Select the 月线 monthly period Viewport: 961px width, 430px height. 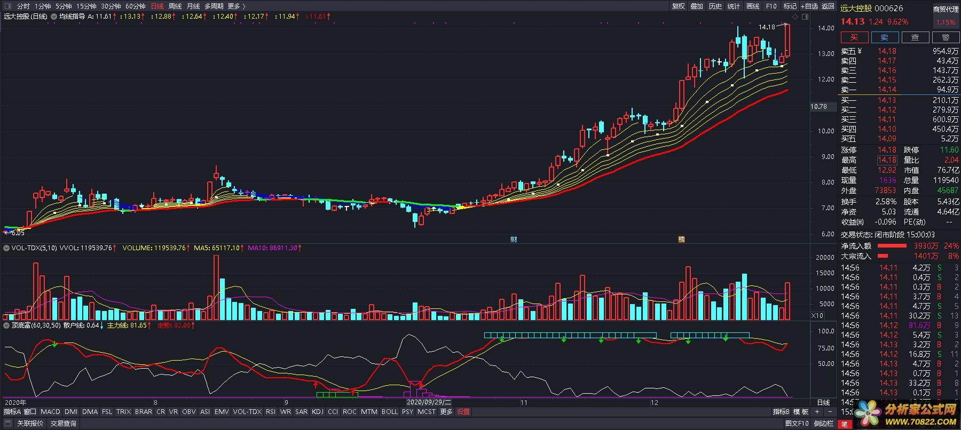[193, 6]
